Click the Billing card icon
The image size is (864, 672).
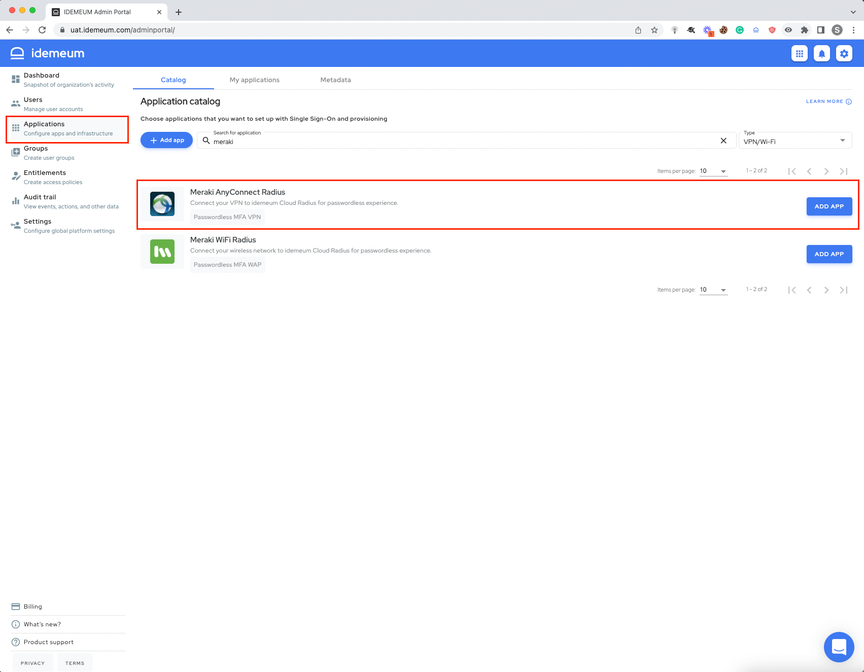coord(16,607)
